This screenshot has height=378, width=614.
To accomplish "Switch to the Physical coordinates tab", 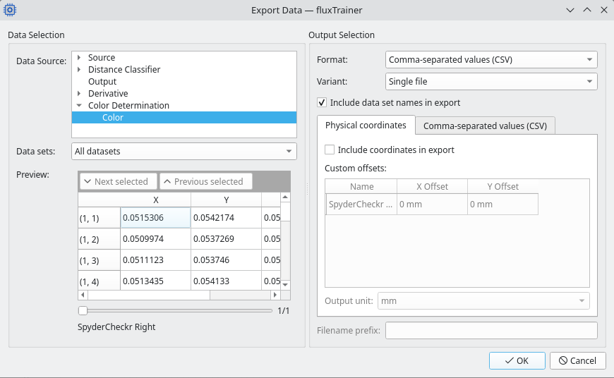I will tap(366, 126).
